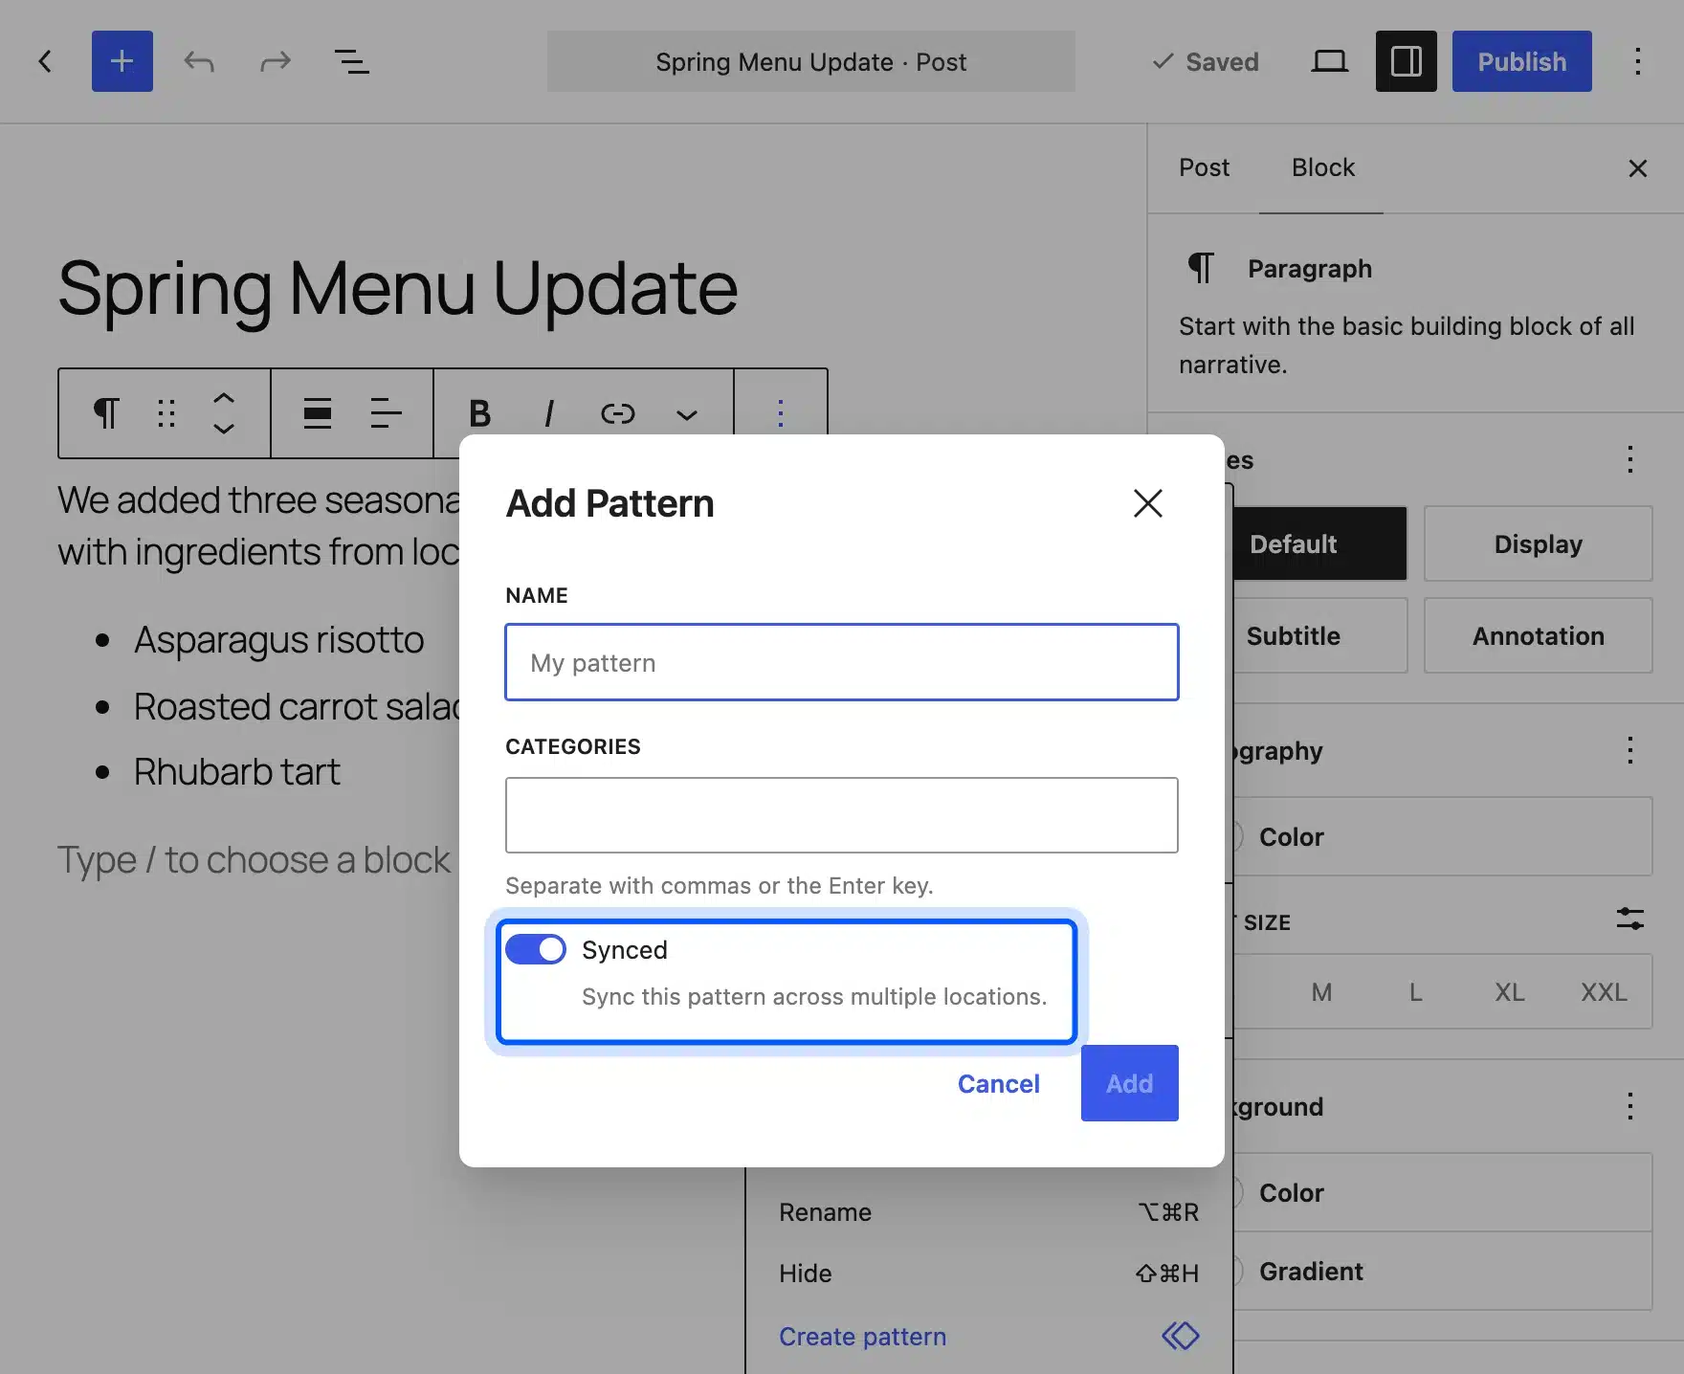Click the block drag handle icon
Image resolution: width=1684 pixels, height=1374 pixels.
[x=166, y=413]
